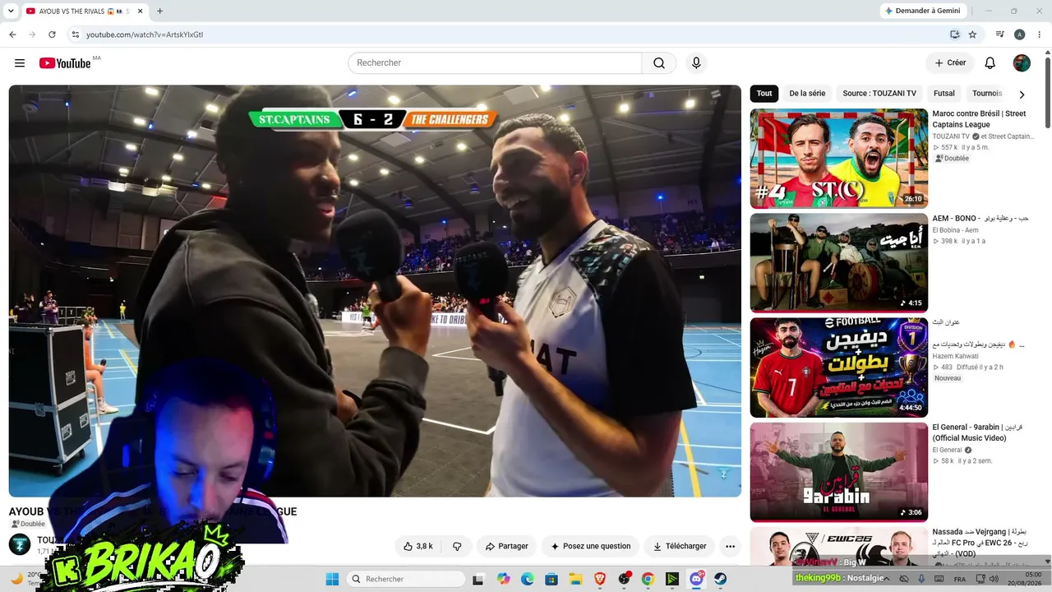The width and height of the screenshot is (1052, 592).
Task: Submit search with the magnifier button
Action: [x=659, y=63]
